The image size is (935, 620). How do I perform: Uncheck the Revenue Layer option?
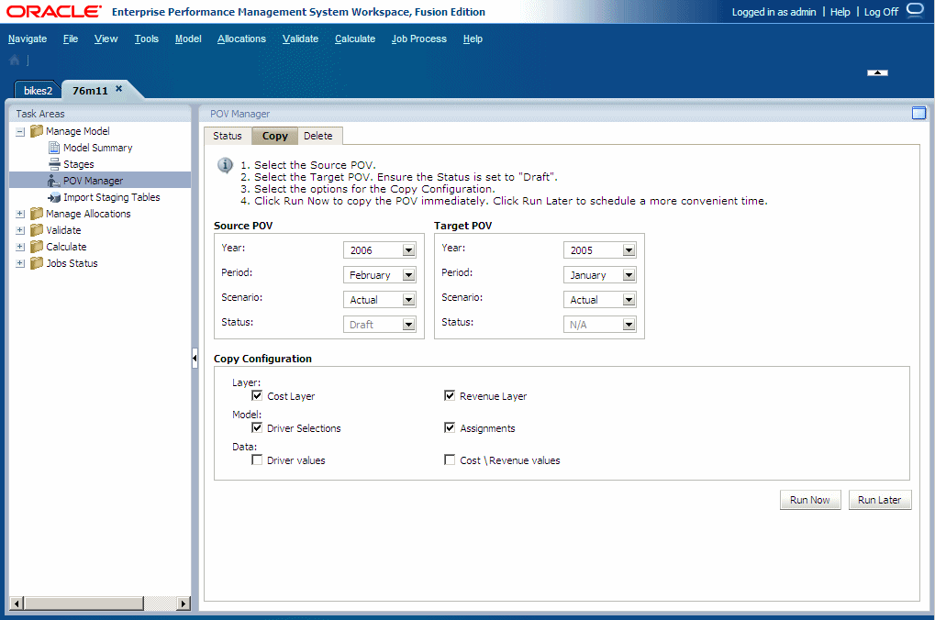450,394
